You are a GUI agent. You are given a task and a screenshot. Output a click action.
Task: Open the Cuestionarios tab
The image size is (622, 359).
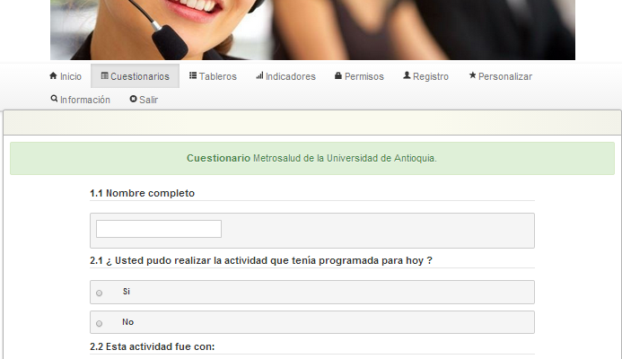click(x=135, y=76)
